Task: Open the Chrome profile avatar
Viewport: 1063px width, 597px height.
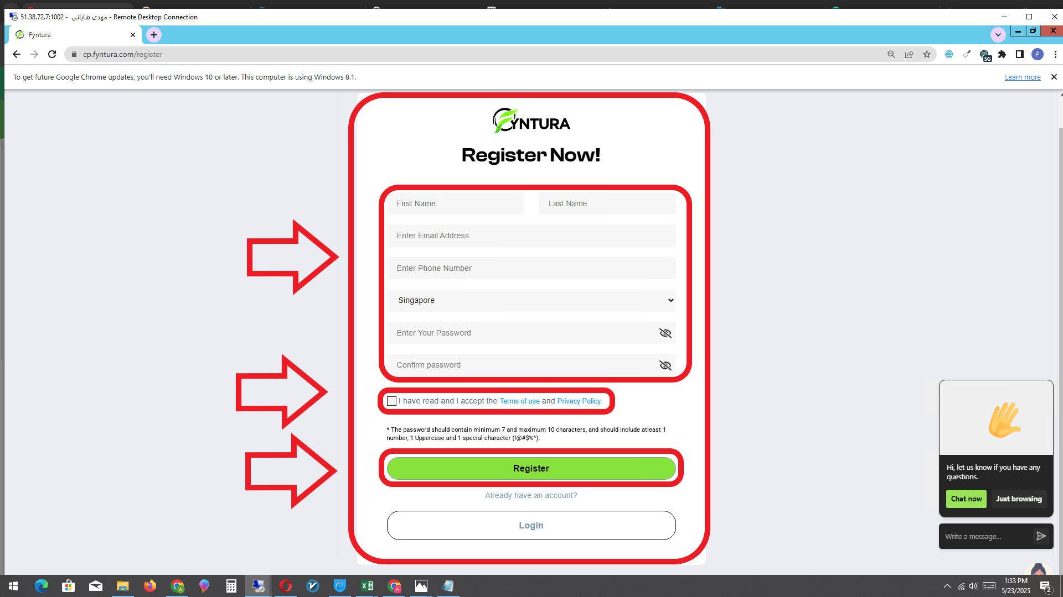Action: (1038, 54)
